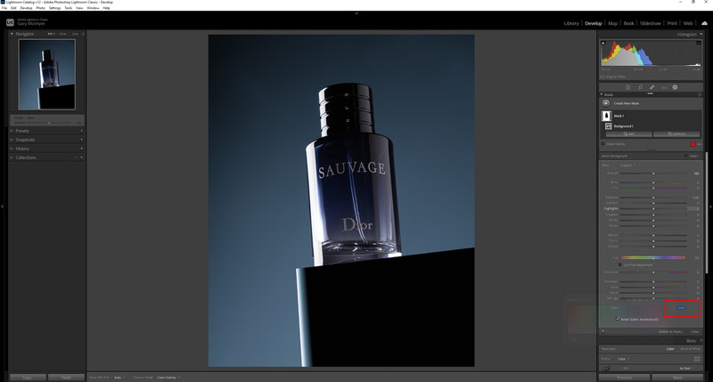Expand the Snapshots panel
713x382 pixels.
[12, 140]
